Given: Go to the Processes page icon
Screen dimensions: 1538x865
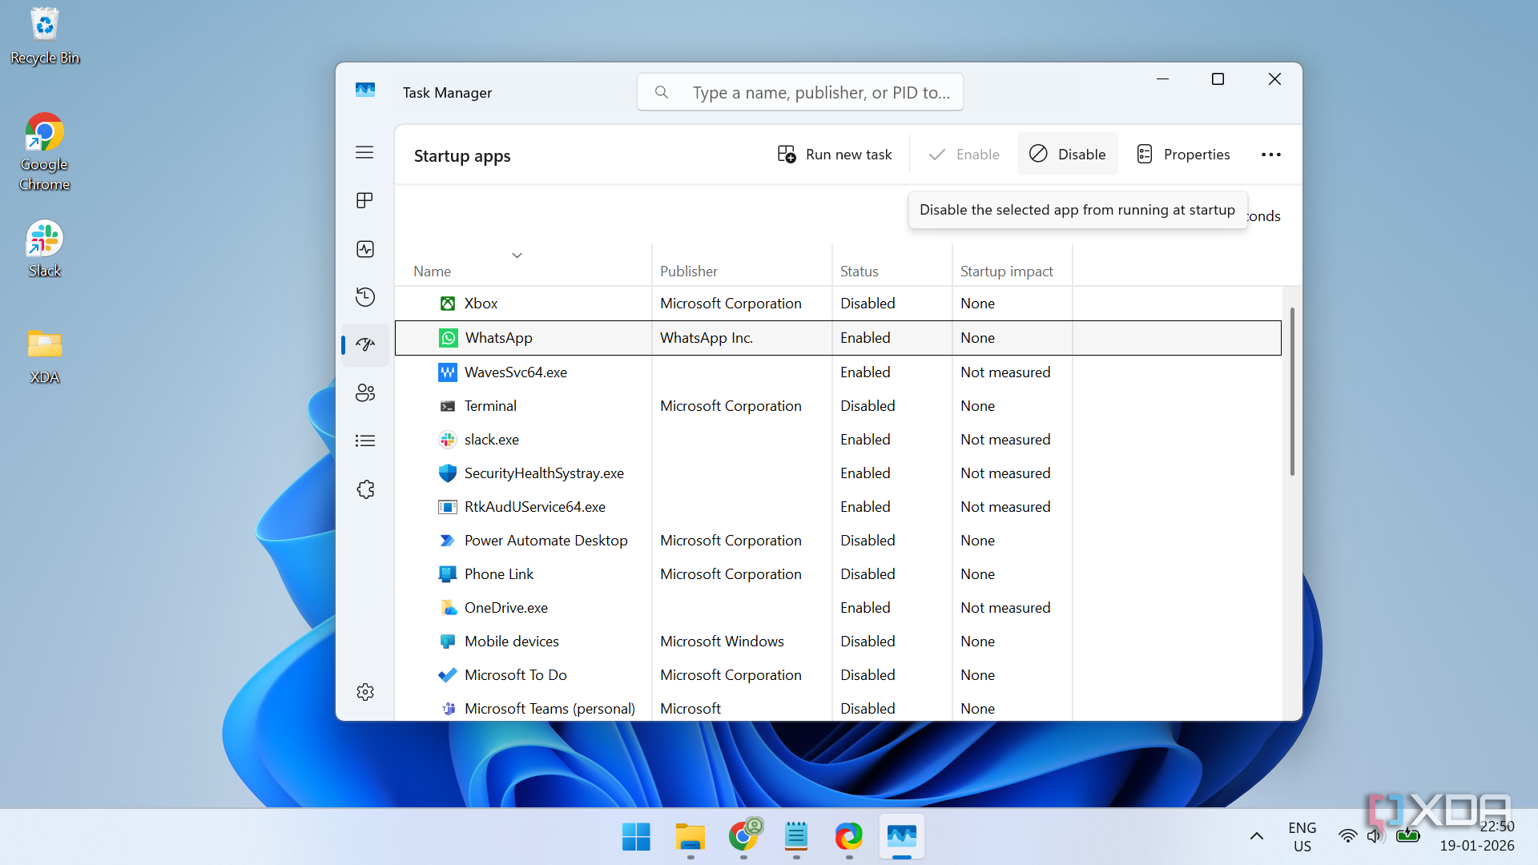Looking at the screenshot, I should click(364, 200).
